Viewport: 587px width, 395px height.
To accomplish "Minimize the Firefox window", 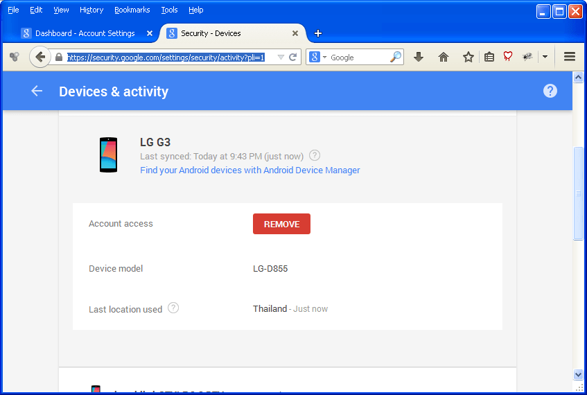I will tap(543, 12).
